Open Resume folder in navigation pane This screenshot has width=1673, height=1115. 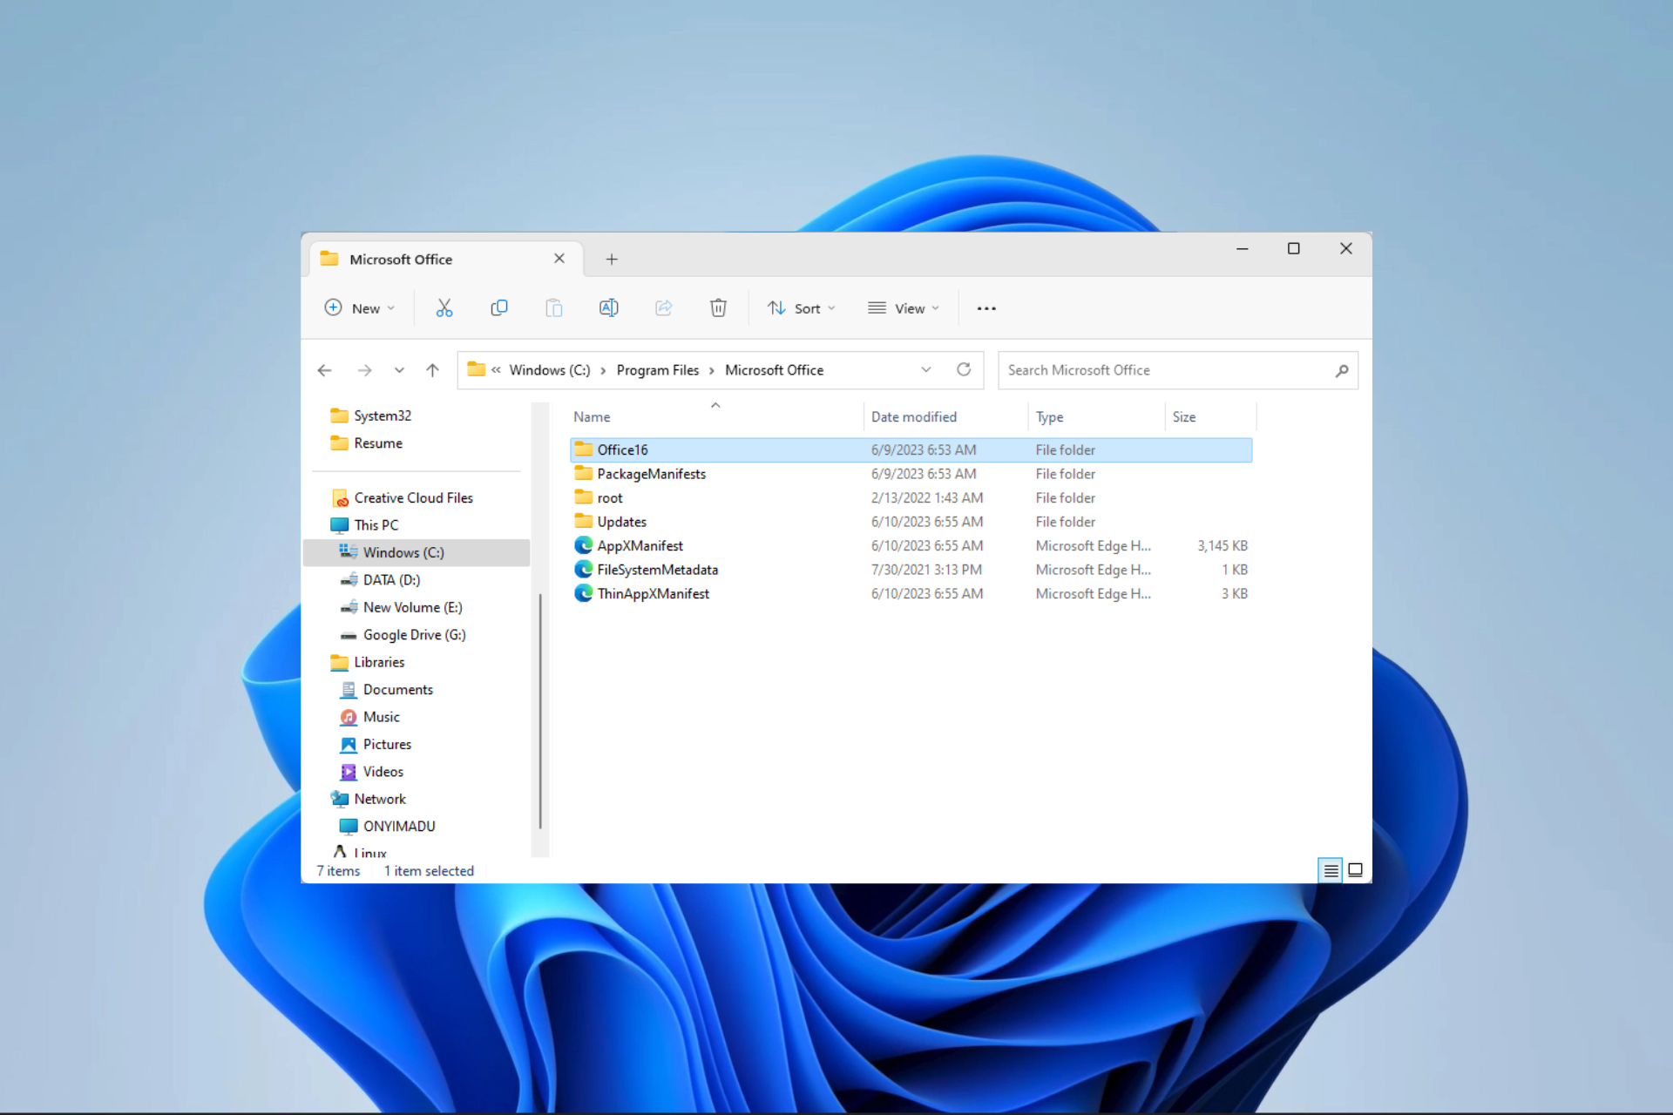coord(378,443)
